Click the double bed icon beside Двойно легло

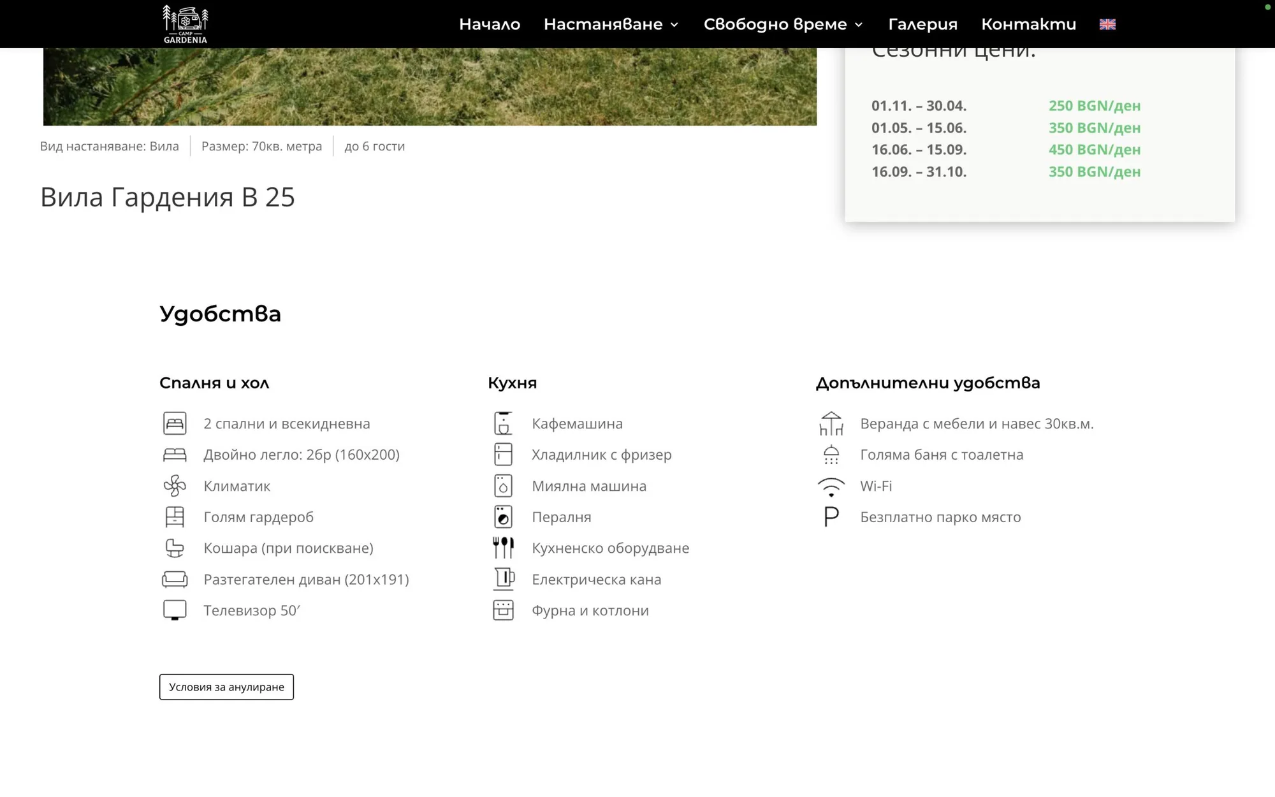click(175, 455)
